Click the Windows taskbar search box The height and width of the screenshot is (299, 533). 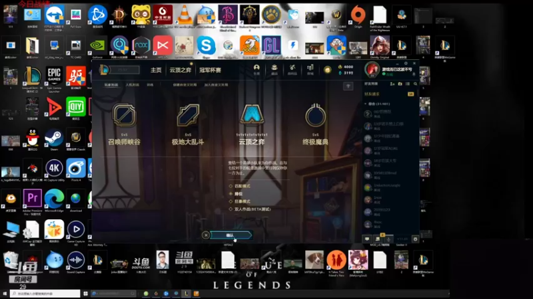[45, 294]
